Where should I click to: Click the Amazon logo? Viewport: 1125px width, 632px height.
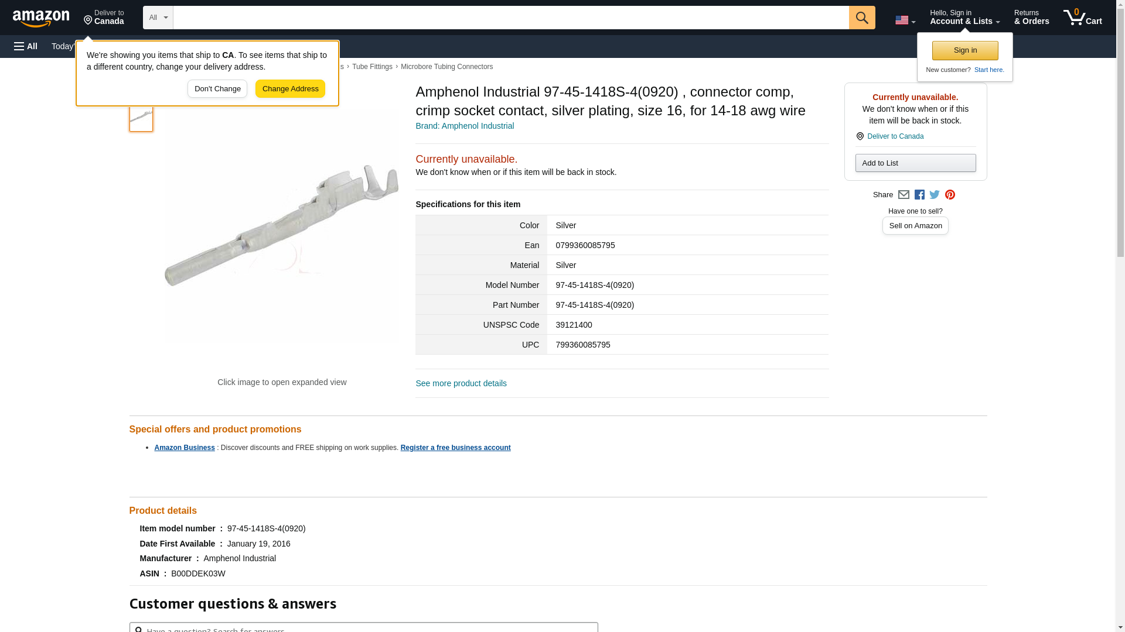pyautogui.click(x=41, y=18)
